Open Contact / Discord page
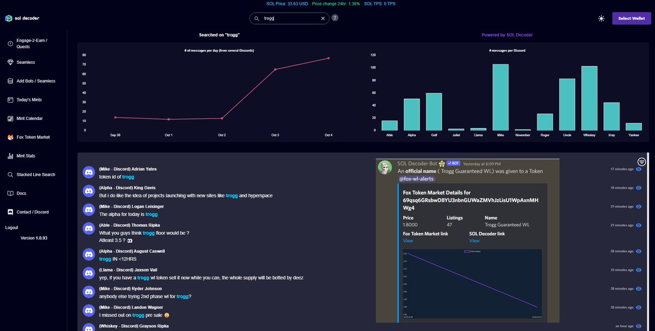The height and width of the screenshot is (331, 655). (x=33, y=212)
